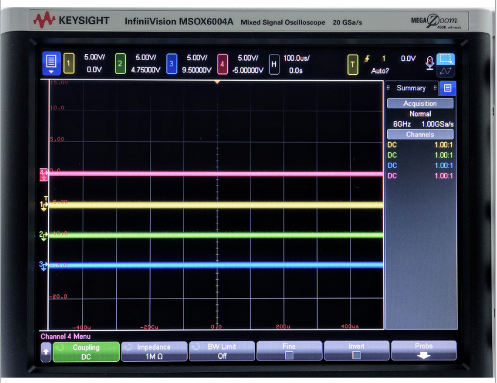
Task: Open the sidebar list icon beside Summary
Action: tap(448, 88)
